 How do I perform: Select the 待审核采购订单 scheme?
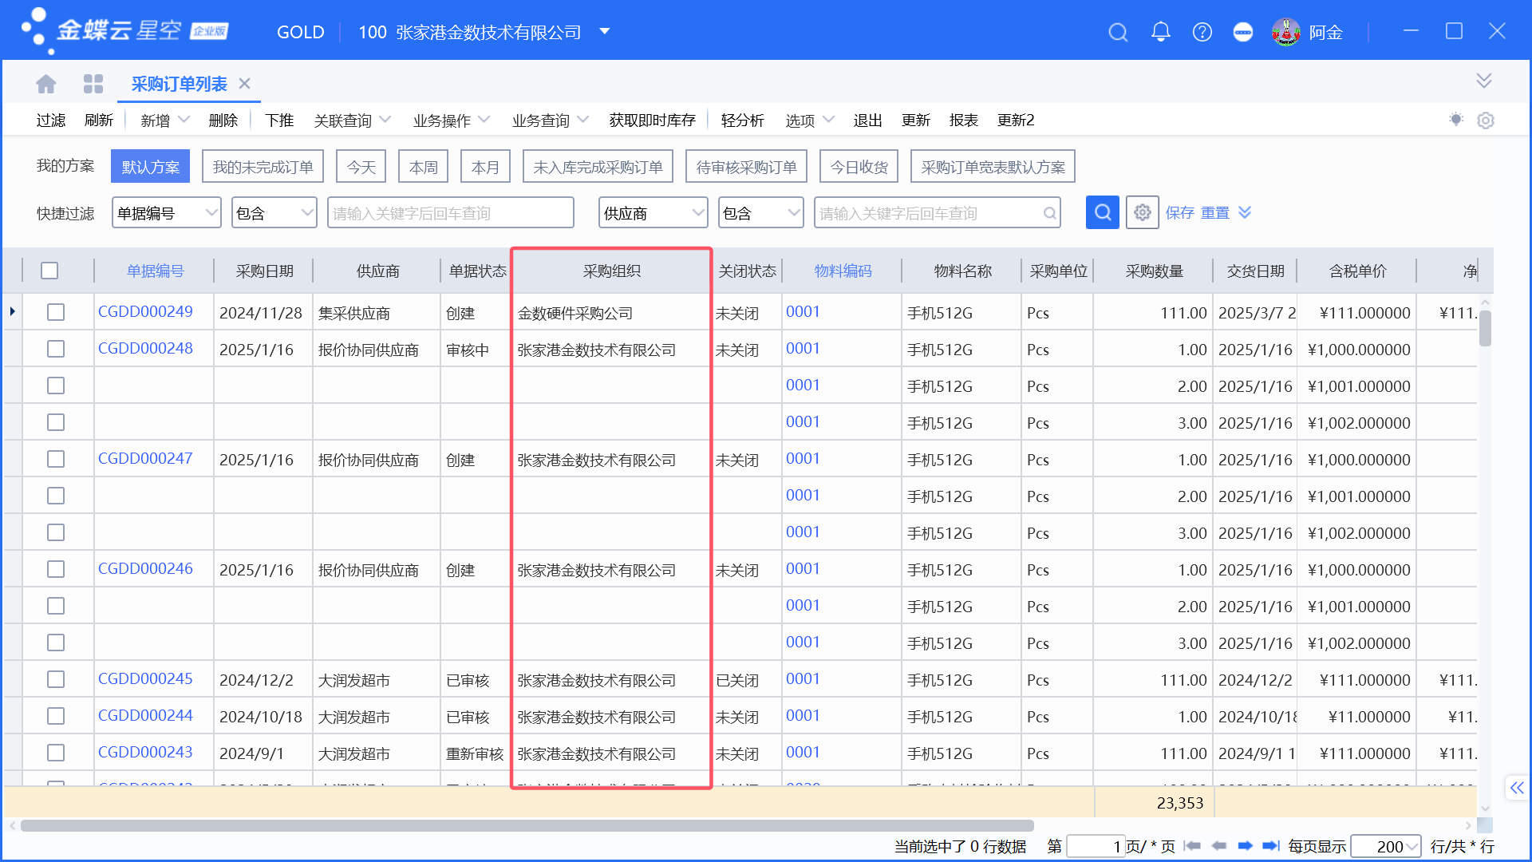[x=747, y=167]
